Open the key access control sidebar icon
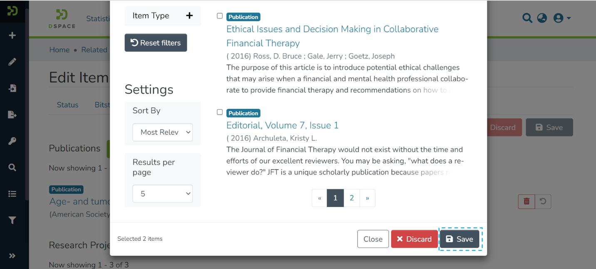The height and width of the screenshot is (269, 596). pos(12,141)
